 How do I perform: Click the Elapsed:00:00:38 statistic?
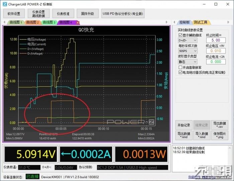click(83, 134)
